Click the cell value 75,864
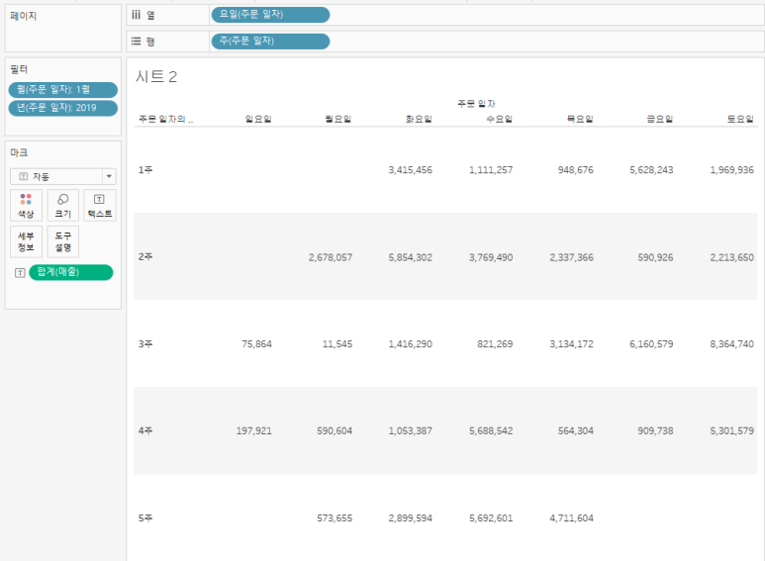 [256, 344]
